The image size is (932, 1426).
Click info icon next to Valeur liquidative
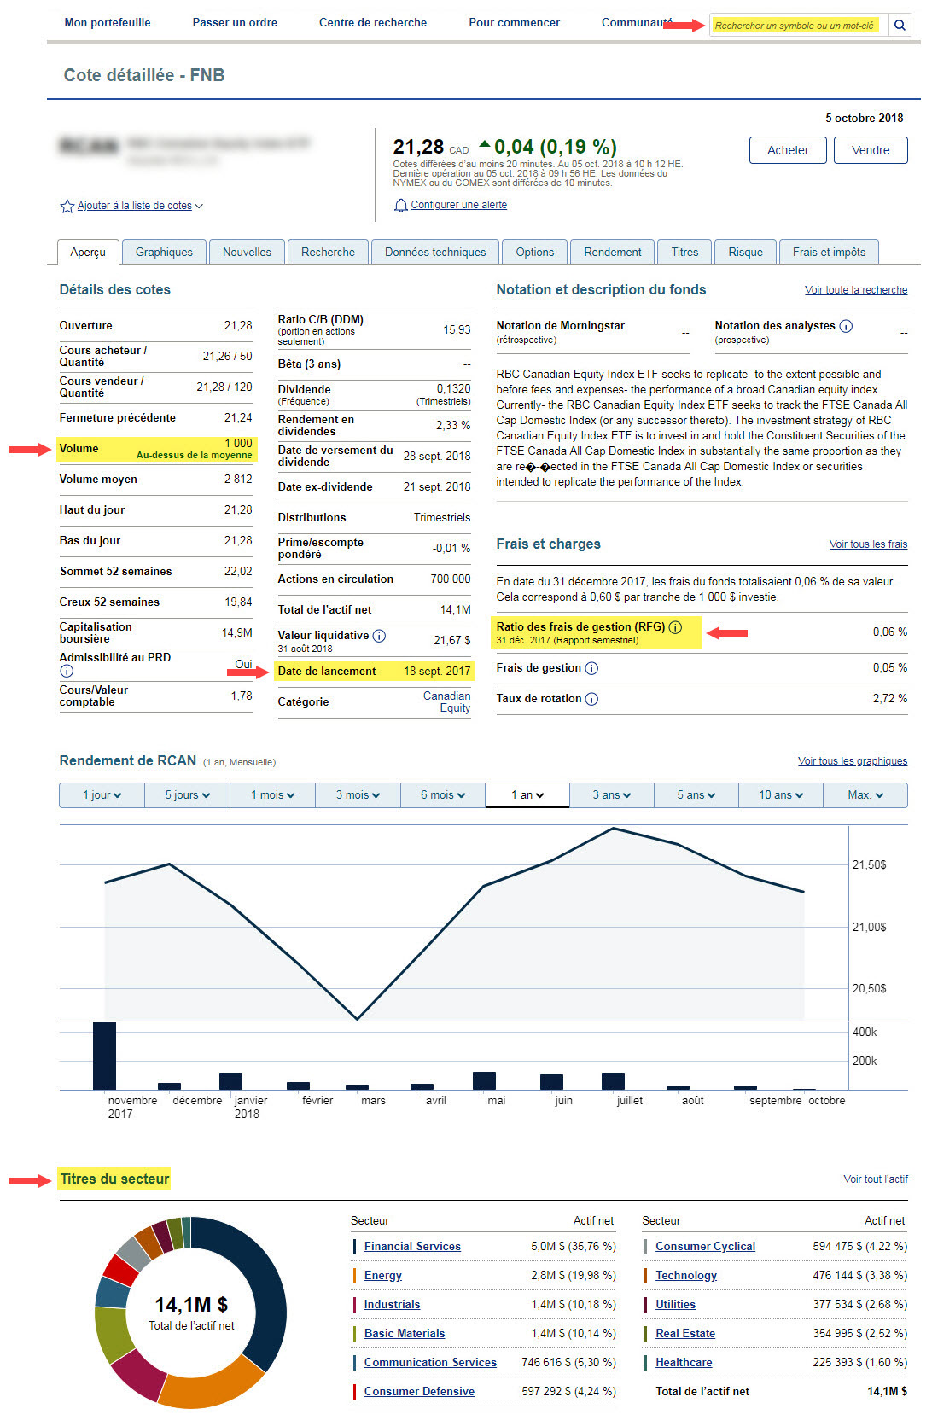380,636
